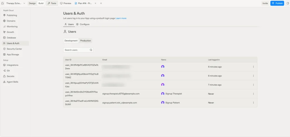Click user ID starting user_3KHkK9m
290x137 pixels.
[x=82, y=94]
